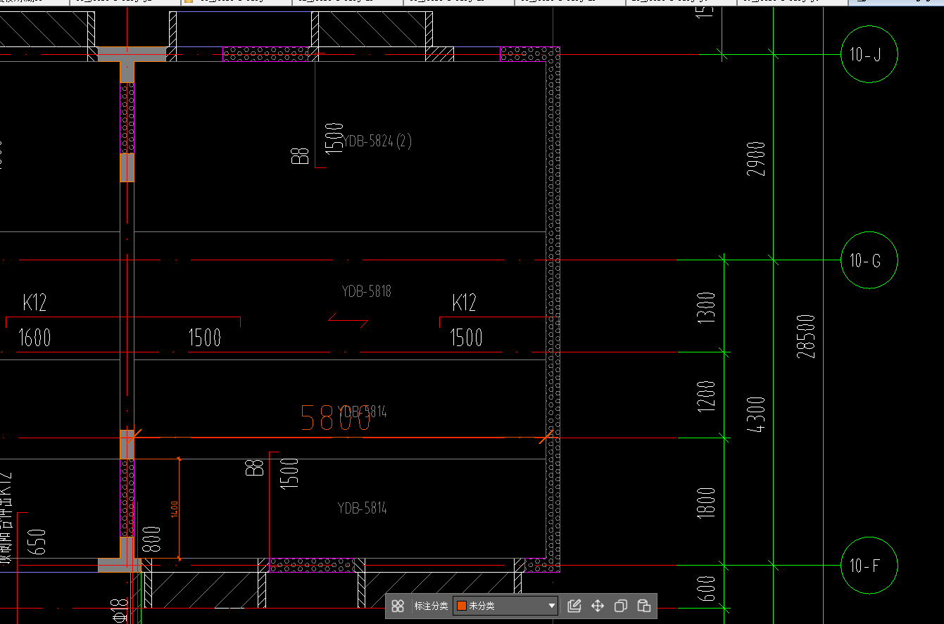The width and height of the screenshot is (944, 624).
Task: Select the small orange 1400 dimension
Action: click(175, 509)
